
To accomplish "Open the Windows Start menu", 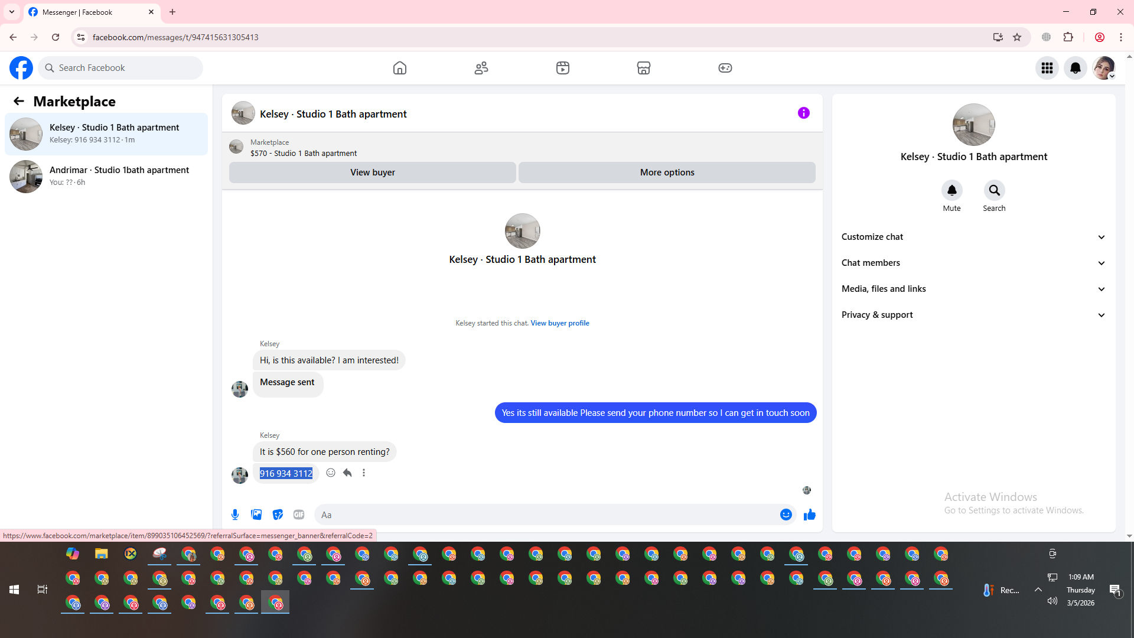I will coord(14,590).
